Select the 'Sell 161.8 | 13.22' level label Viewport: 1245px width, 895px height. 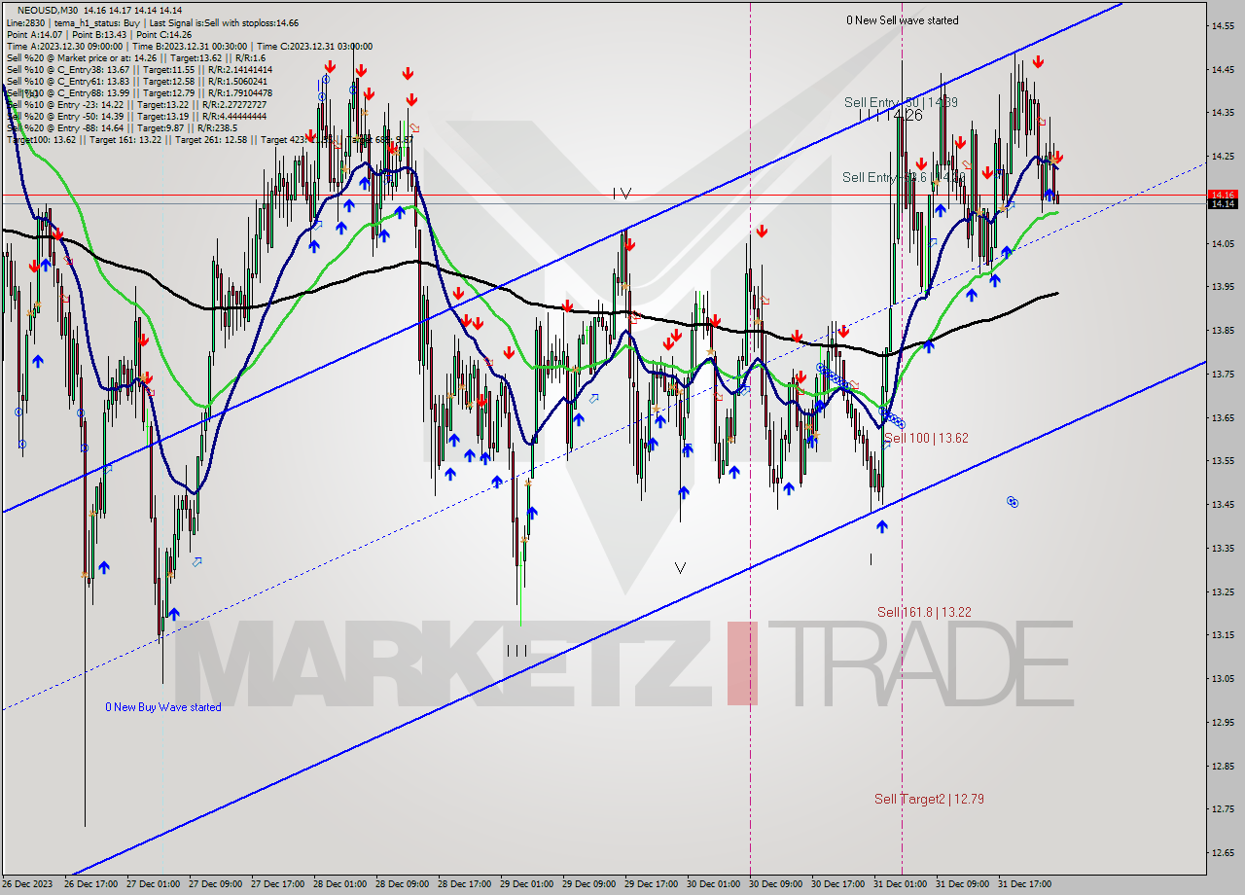(x=924, y=612)
